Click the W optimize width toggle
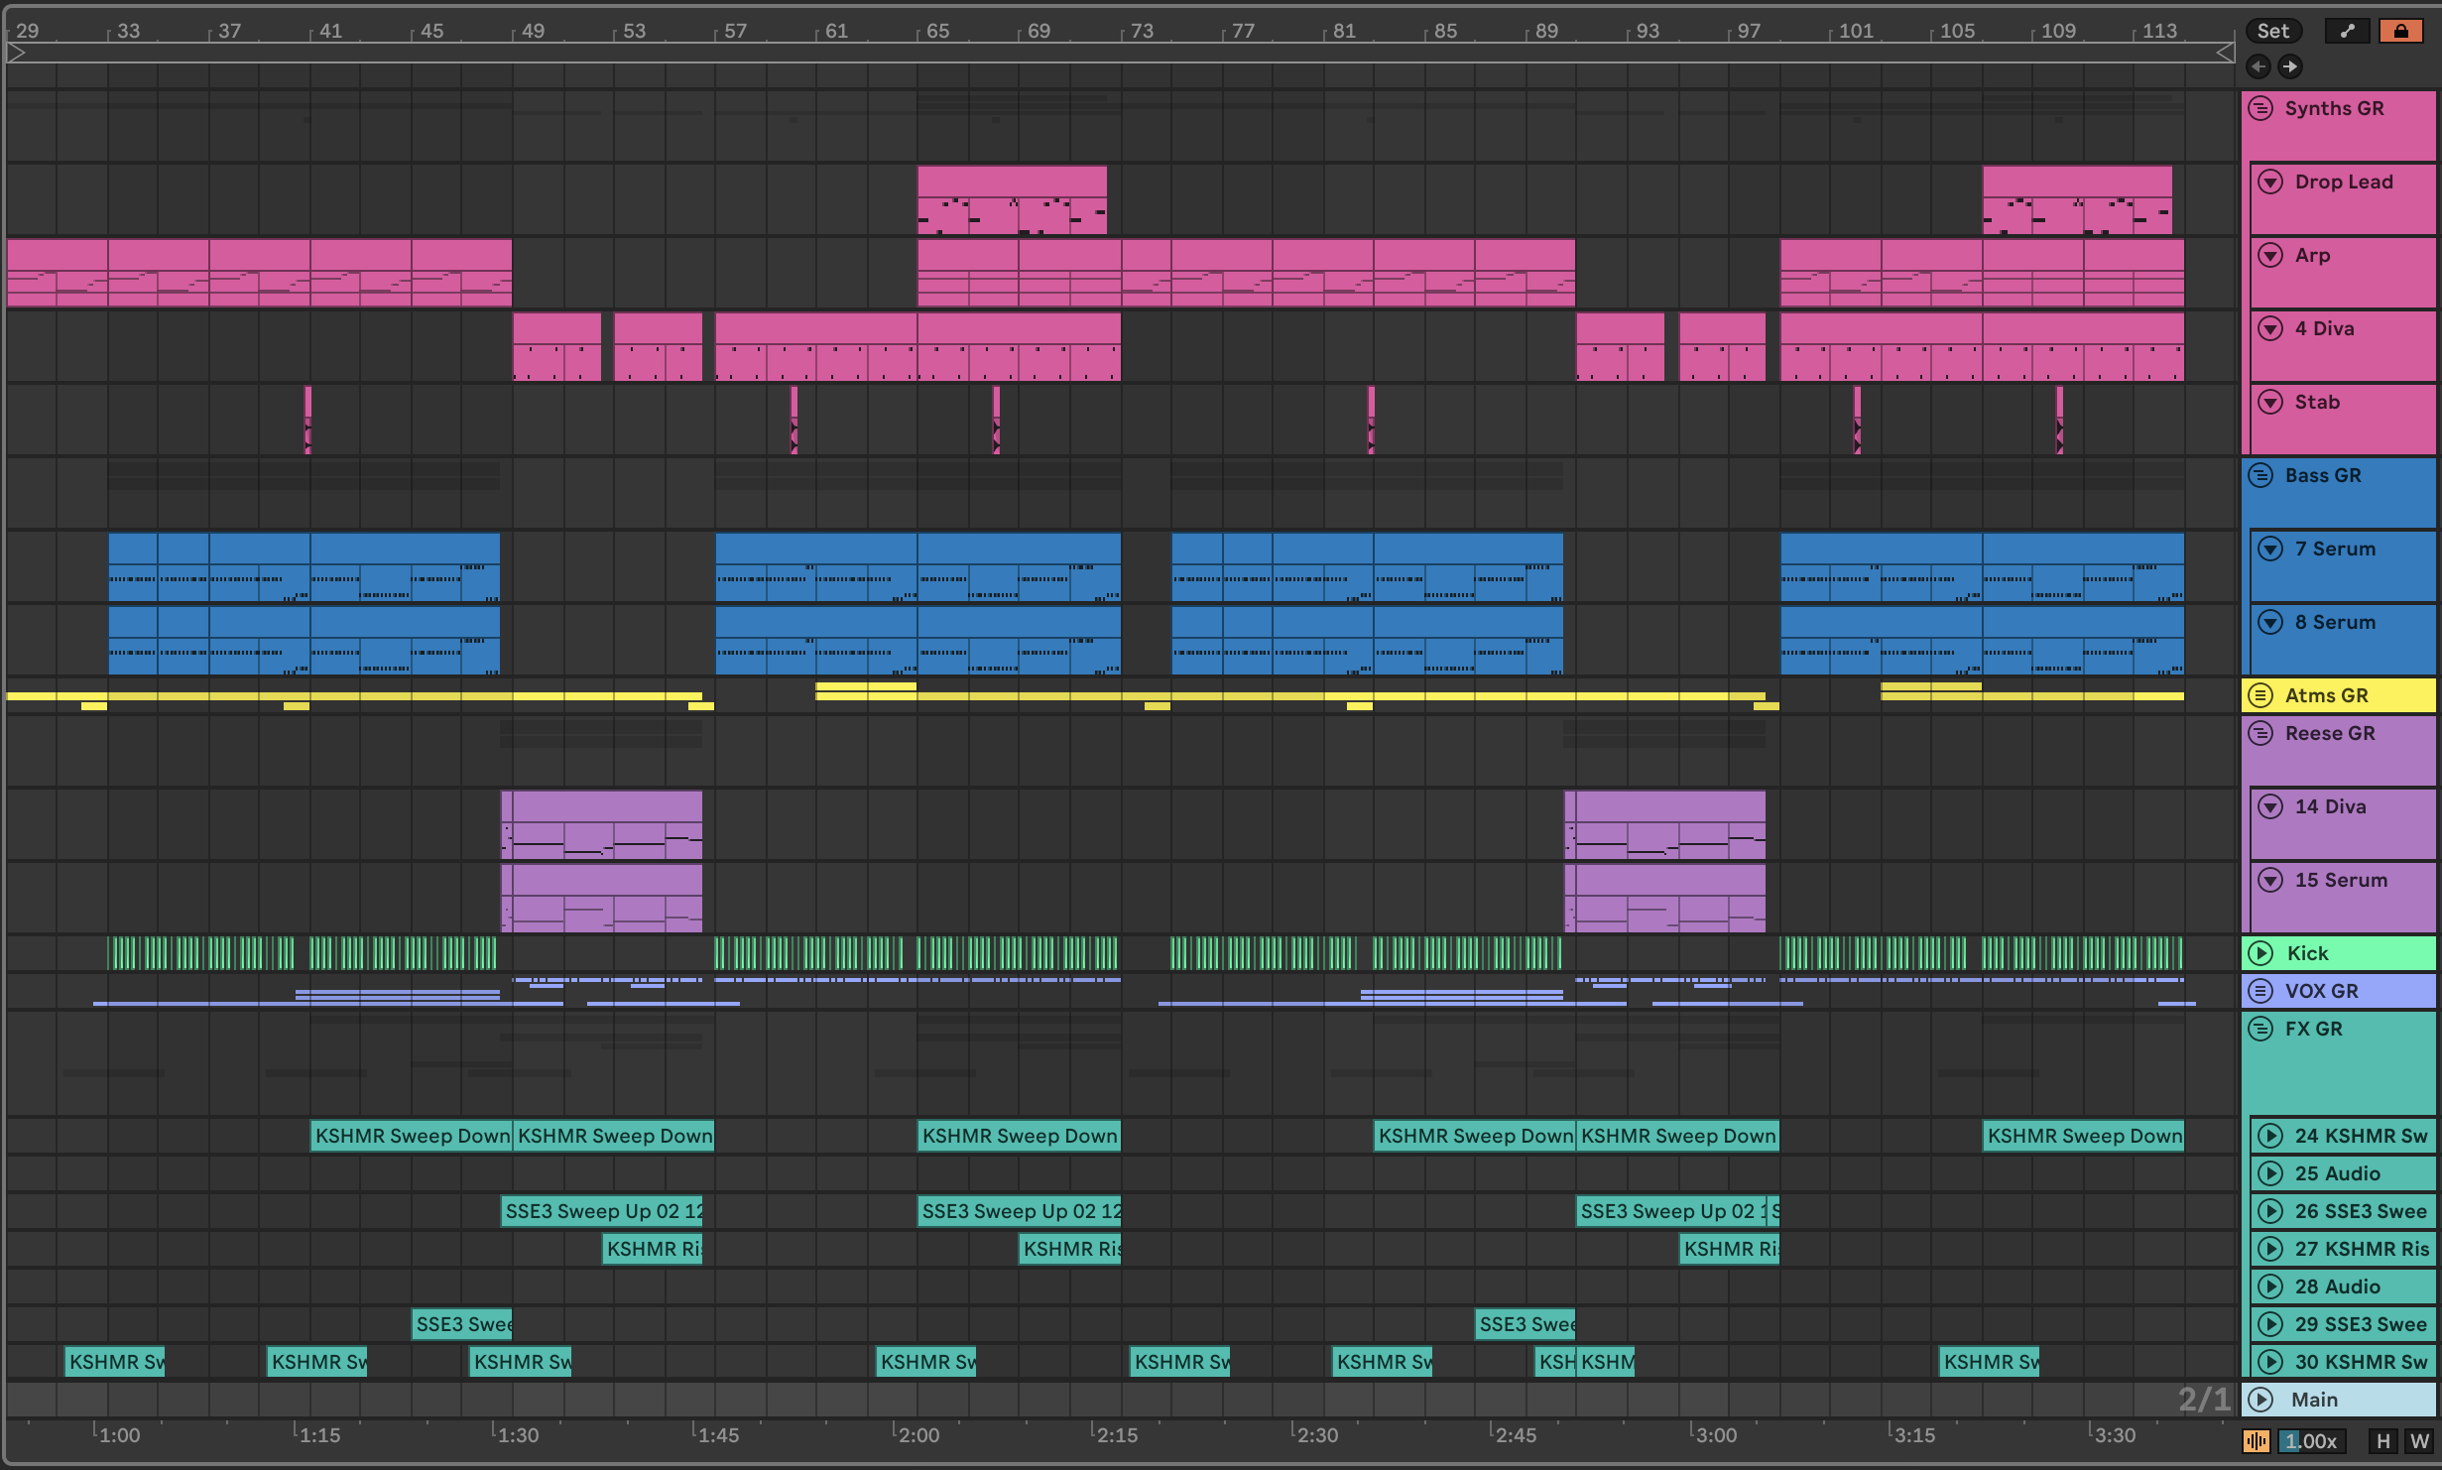The image size is (2442, 1470). 2419,1441
